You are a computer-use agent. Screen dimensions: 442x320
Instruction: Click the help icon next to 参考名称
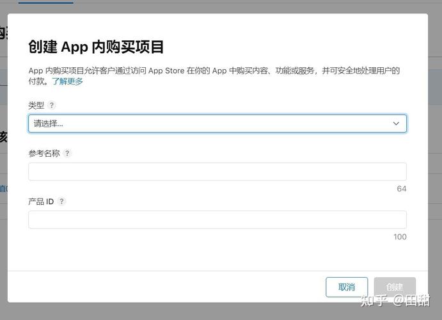pos(67,154)
